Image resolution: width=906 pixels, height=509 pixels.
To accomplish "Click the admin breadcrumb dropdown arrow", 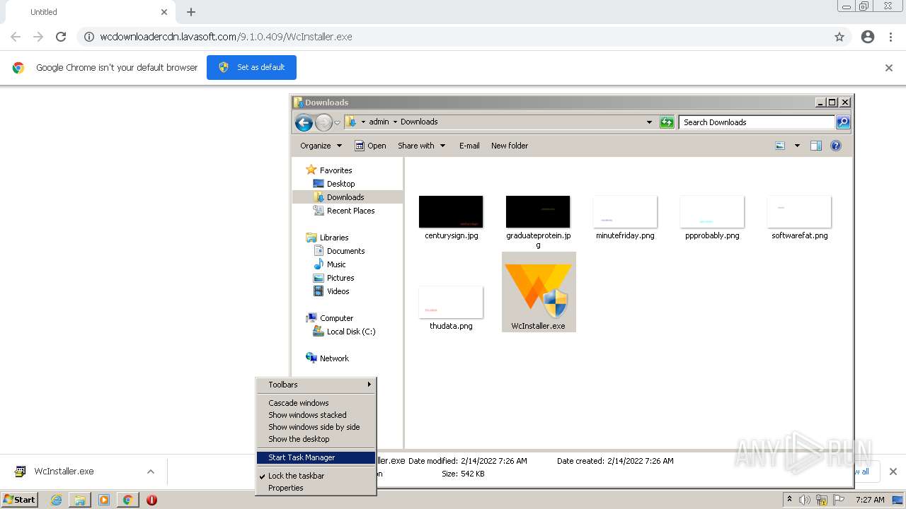I will click(395, 122).
